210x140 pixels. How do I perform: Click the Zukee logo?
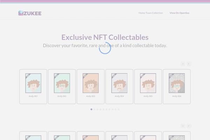coord(30,13)
